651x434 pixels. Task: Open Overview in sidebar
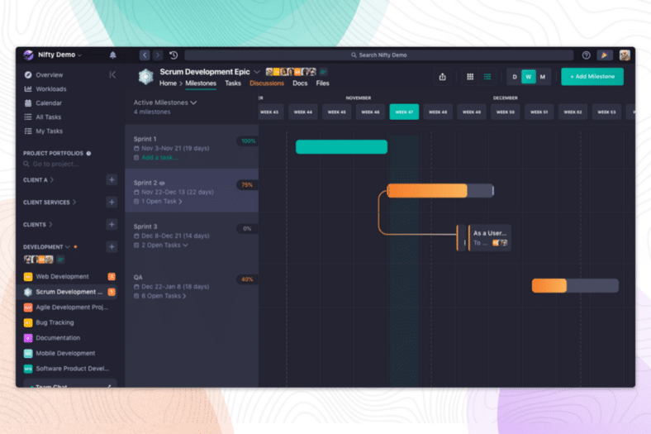[49, 75]
